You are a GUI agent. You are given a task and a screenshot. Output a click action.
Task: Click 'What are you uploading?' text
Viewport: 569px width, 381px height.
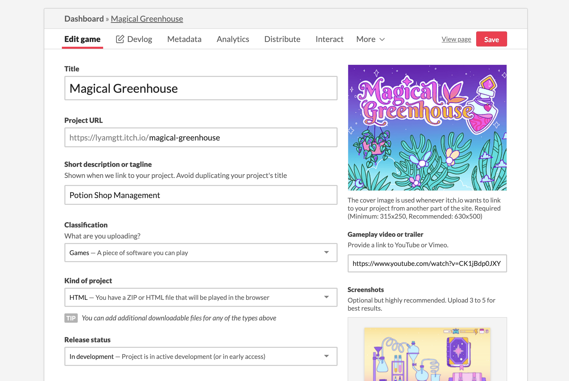coord(102,236)
